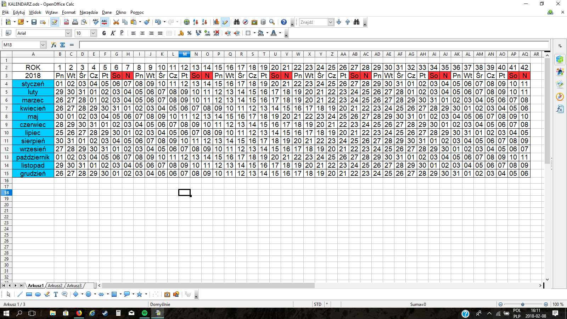Sort ascending A to Z

196,22
